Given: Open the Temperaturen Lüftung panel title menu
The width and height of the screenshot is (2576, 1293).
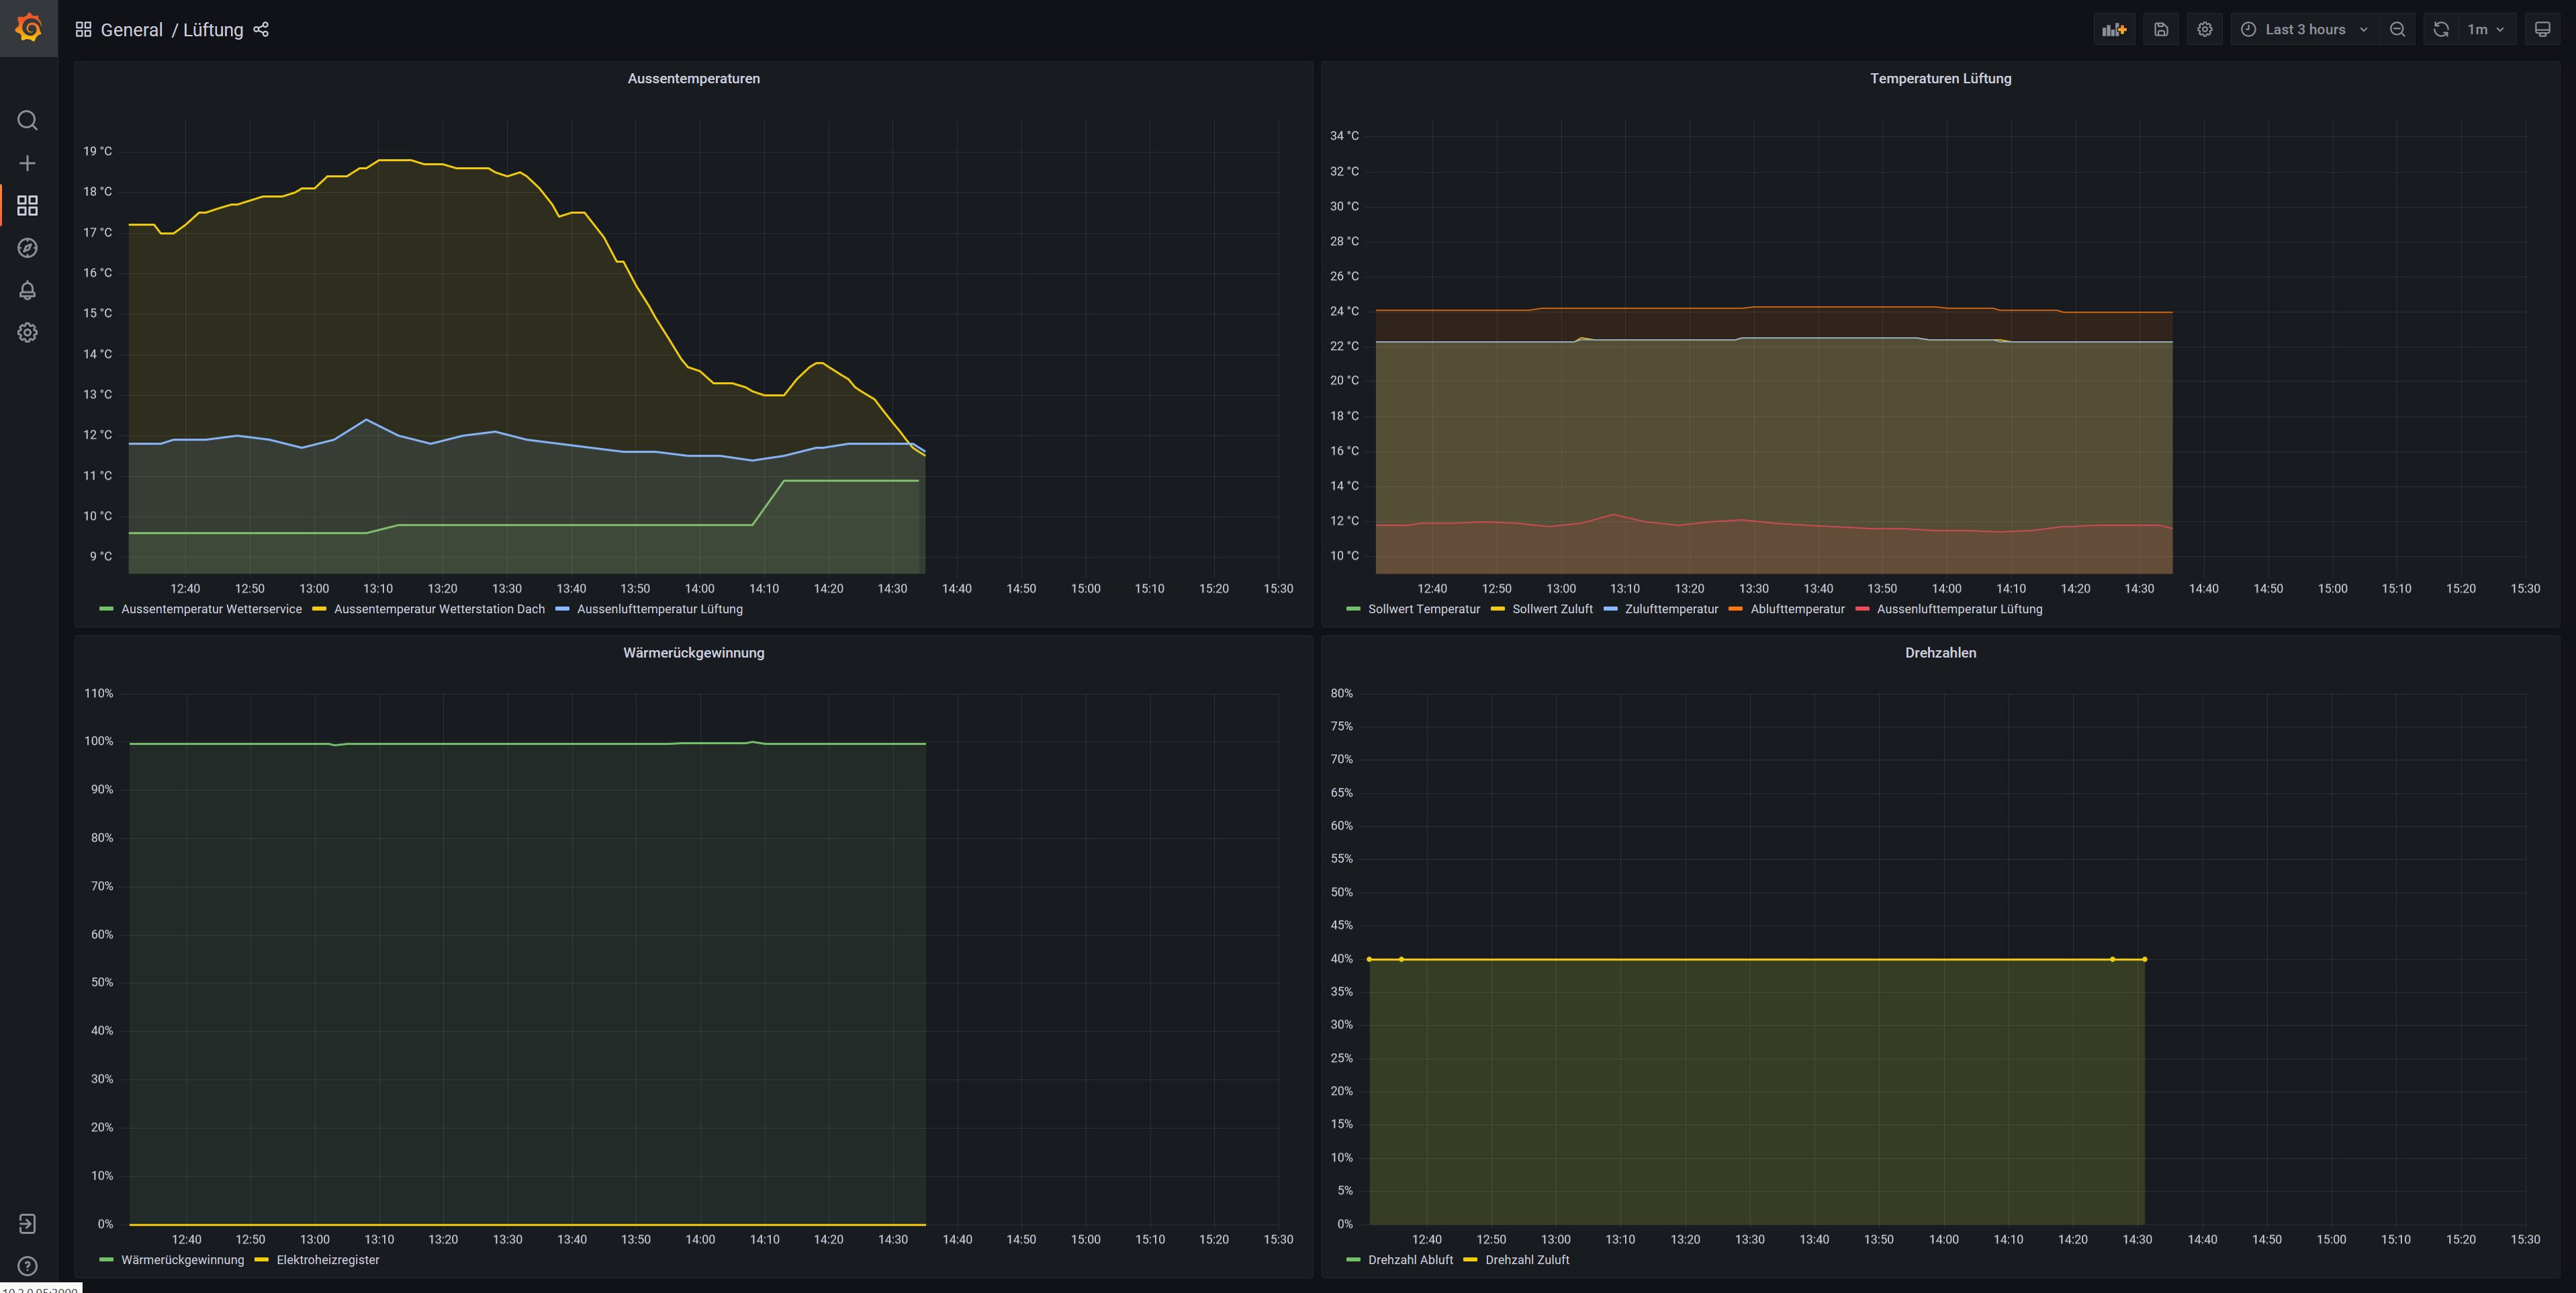Looking at the screenshot, I should [1940, 78].
